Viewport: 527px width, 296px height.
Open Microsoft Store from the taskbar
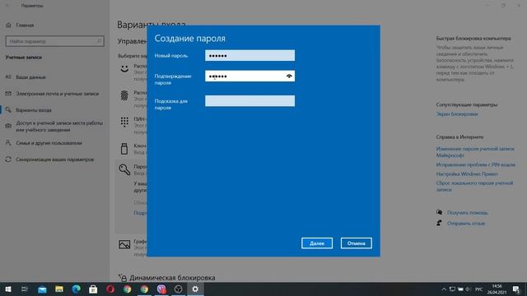(x=93, y=289)
